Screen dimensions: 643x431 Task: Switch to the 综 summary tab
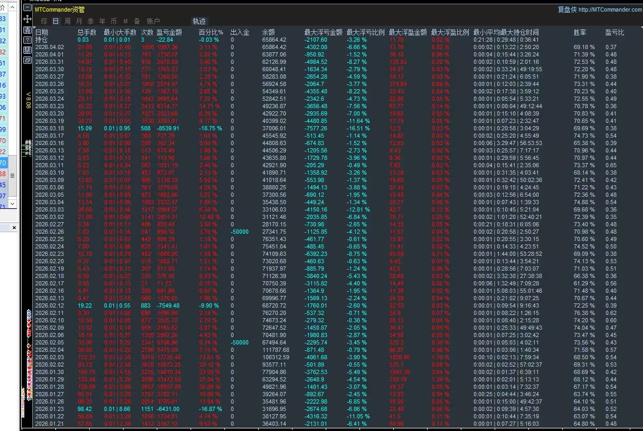pos(44,21)
